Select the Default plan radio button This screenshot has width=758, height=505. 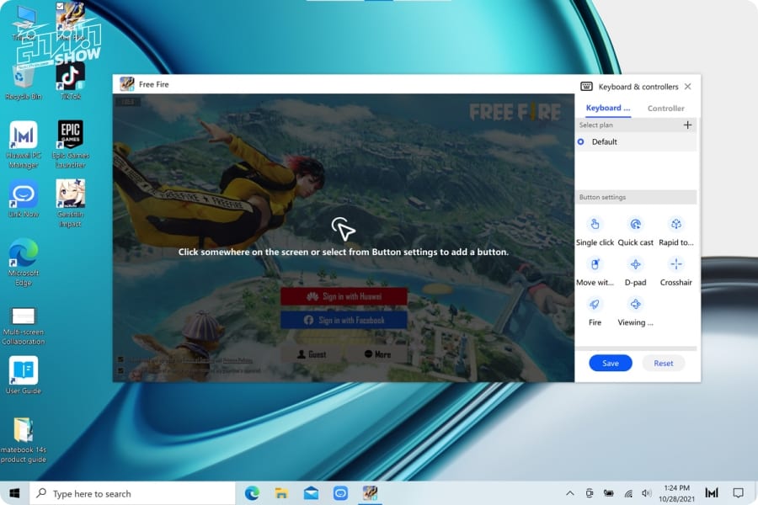580,141
